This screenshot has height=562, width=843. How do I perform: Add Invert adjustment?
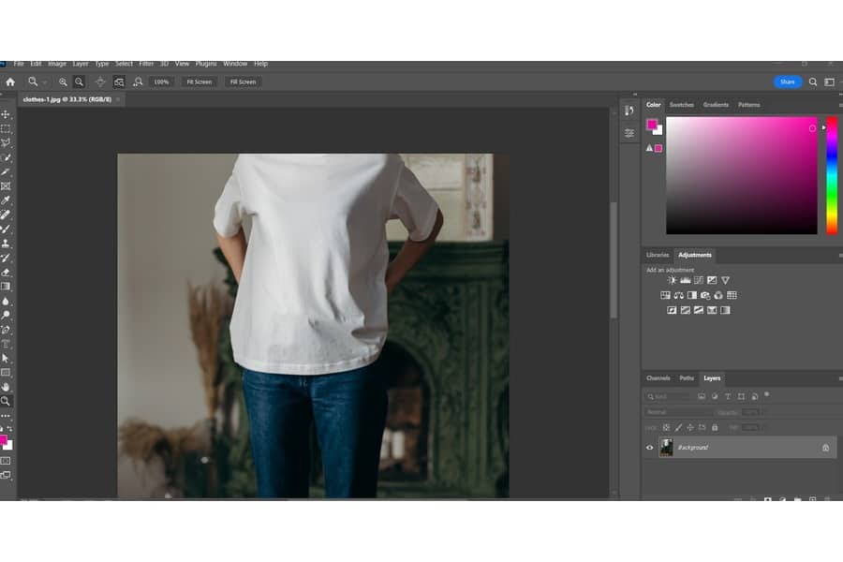(672, 310)
